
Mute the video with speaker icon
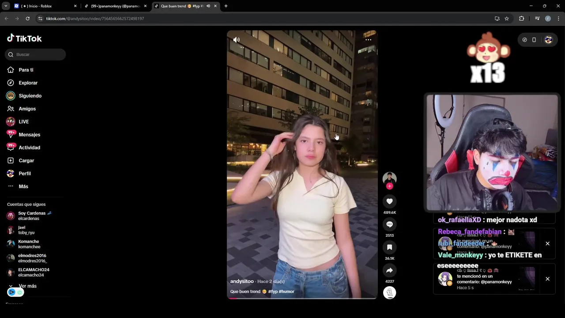pos(237,40)
